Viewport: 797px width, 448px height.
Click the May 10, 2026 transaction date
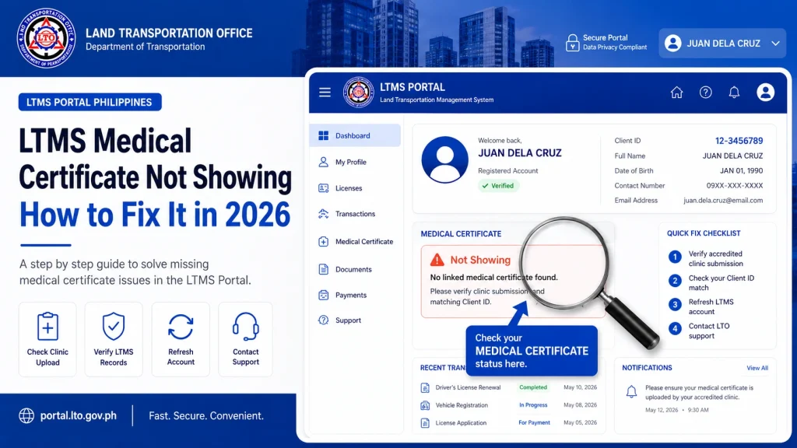tap(580, 387)
